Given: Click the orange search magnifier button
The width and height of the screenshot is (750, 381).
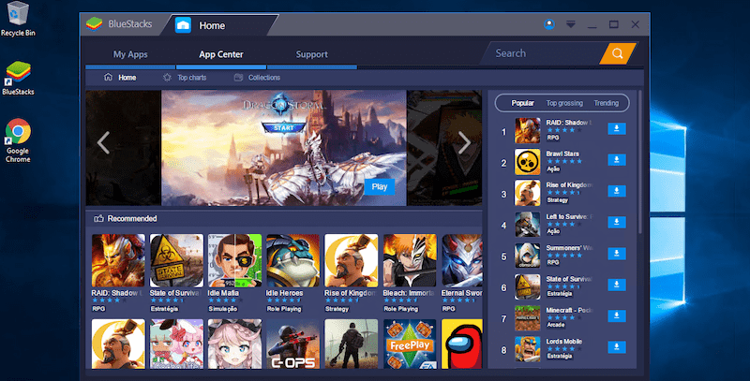Looking at the screenshot, I should pyautogui.click(x=618, y=53).
